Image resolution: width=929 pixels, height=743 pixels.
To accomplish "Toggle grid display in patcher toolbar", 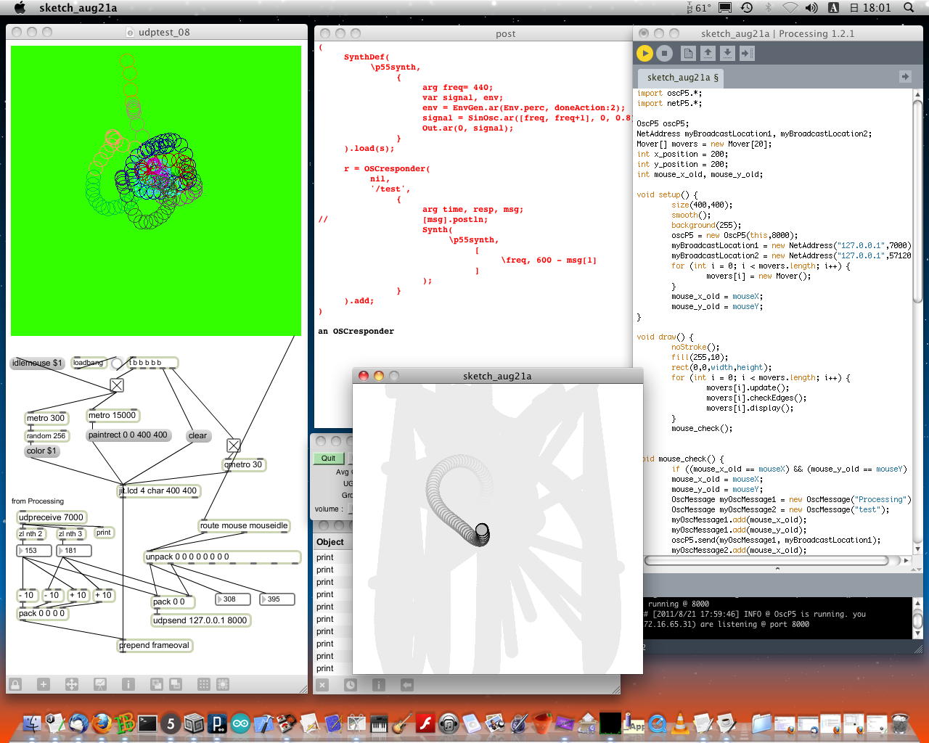I will pos(204,684).
